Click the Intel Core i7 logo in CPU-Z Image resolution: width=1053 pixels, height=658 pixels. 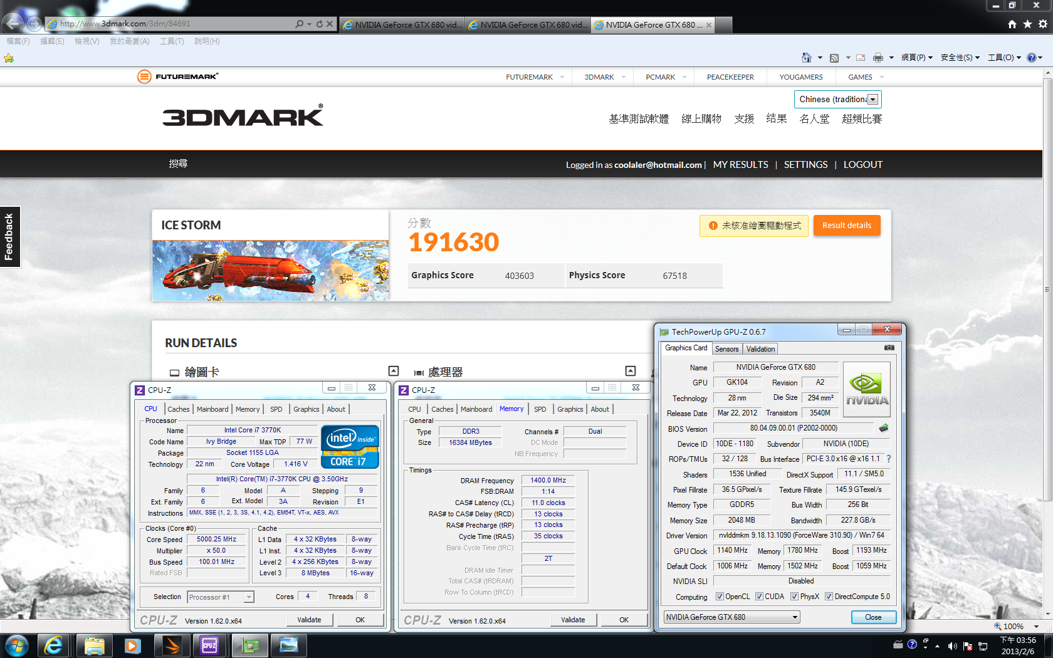(x=350, y=447)
